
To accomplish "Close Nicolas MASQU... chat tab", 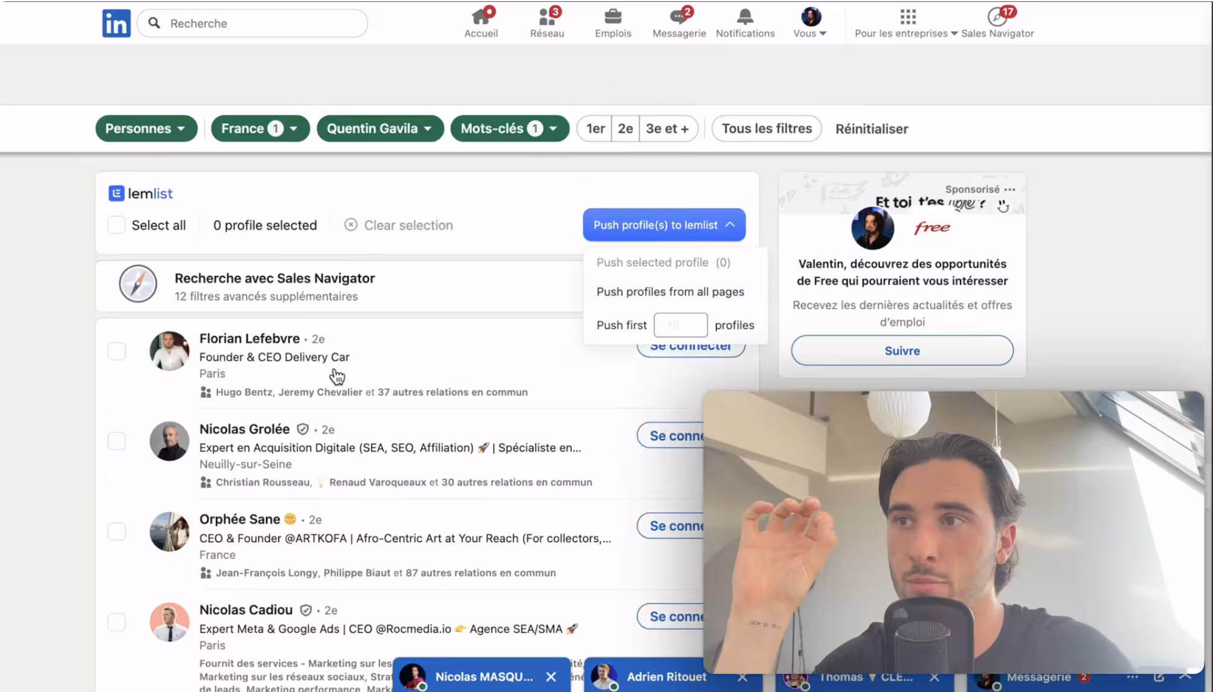I will (551, 677).
